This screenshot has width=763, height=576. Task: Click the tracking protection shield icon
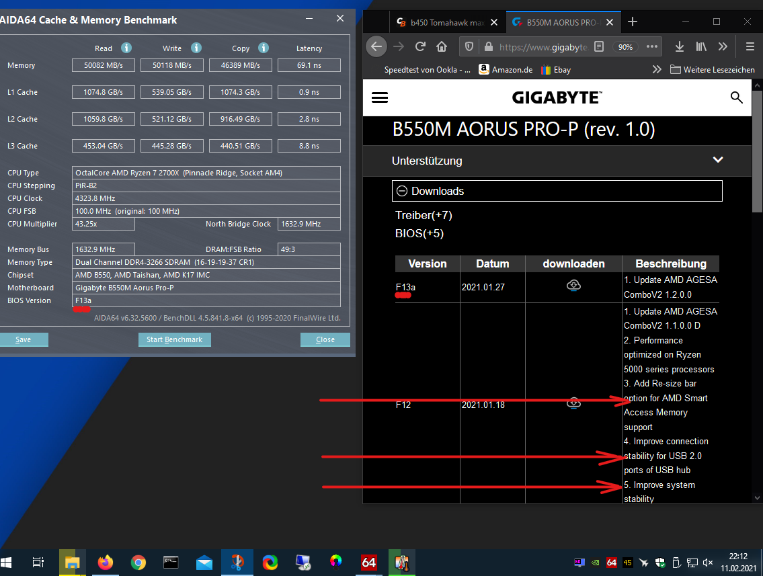tap(469, 46)
